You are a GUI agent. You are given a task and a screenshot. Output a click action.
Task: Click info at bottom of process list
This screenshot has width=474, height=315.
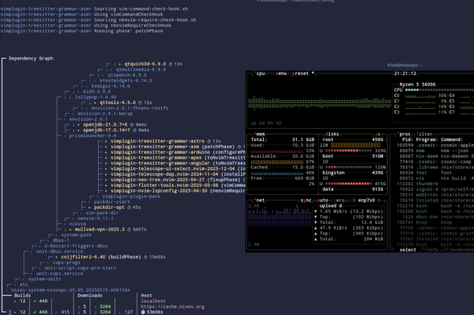(x=433, y=250)
